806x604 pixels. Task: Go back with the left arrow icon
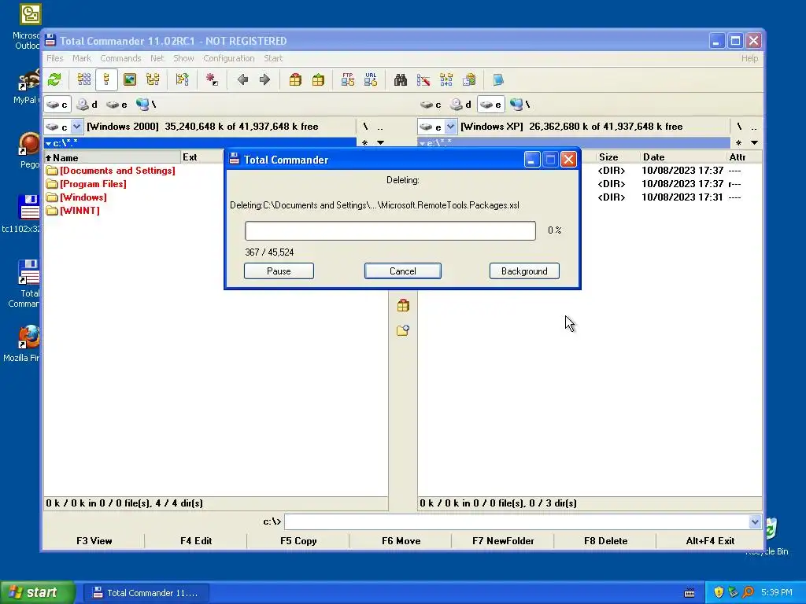tap(242, 79)
